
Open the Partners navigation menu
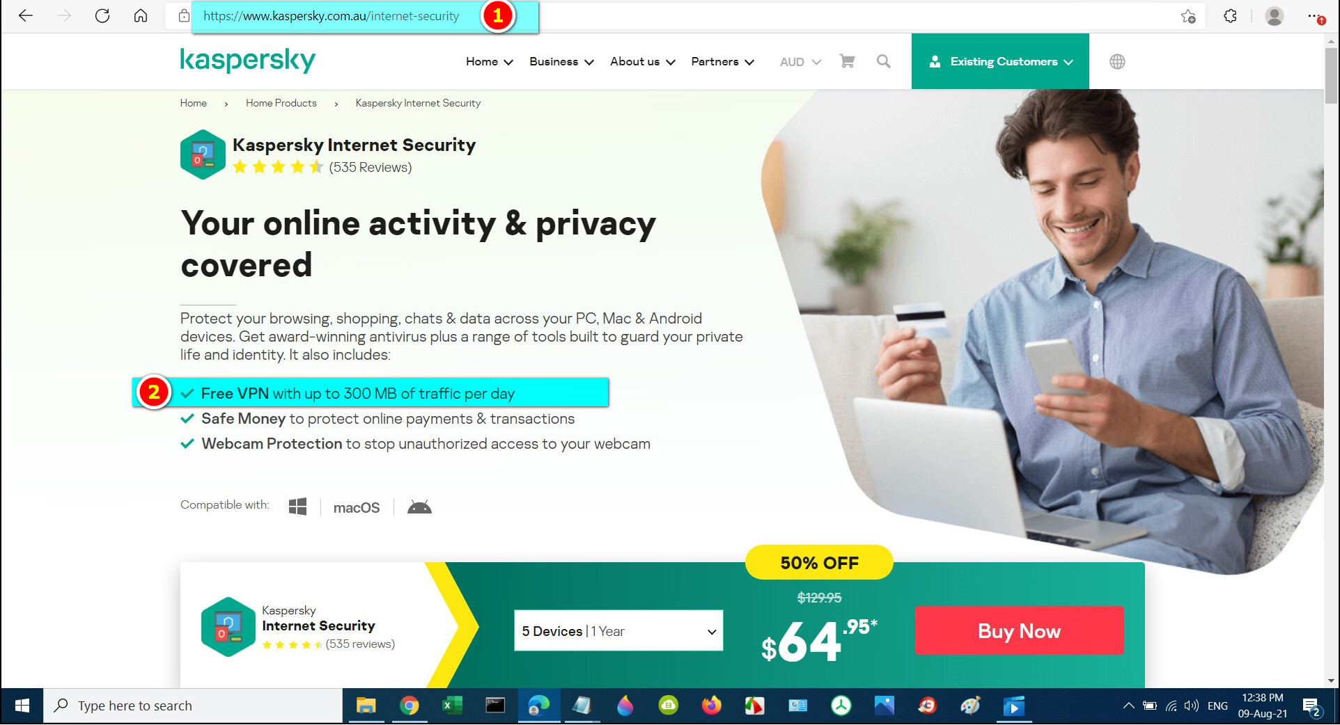click(x=722, y=61)
